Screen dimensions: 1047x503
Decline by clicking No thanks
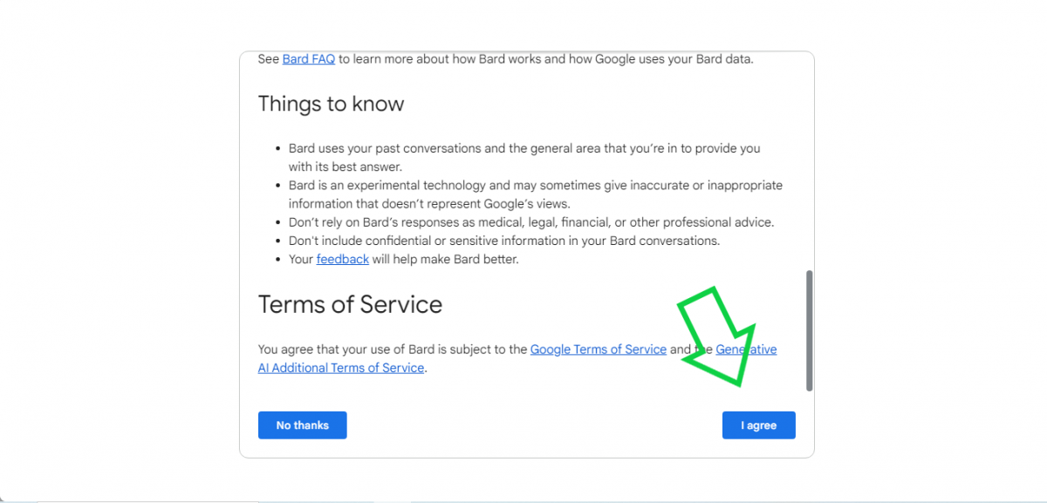click(302, 425)
